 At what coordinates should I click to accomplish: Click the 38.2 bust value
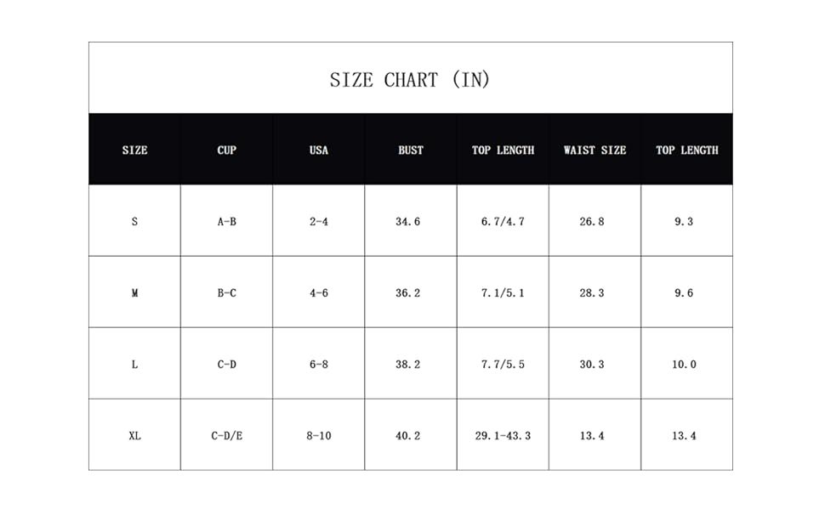(x=408, y=365)
